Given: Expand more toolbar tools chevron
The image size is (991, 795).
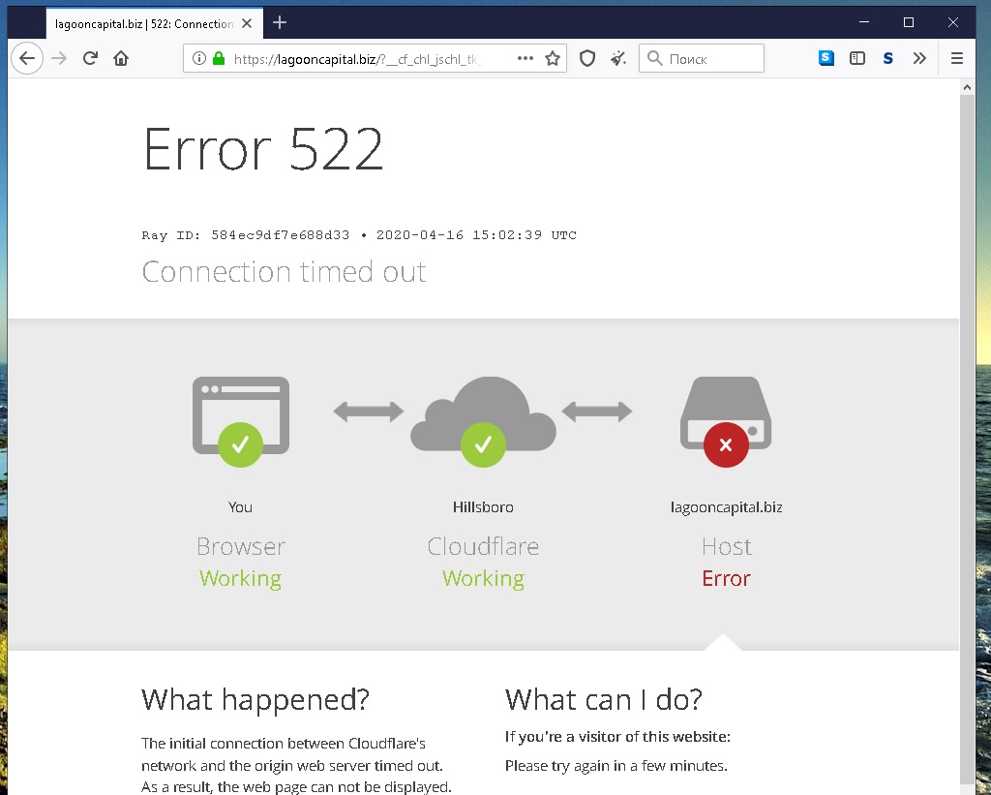Looking at the screenshot, I should 919,59.
